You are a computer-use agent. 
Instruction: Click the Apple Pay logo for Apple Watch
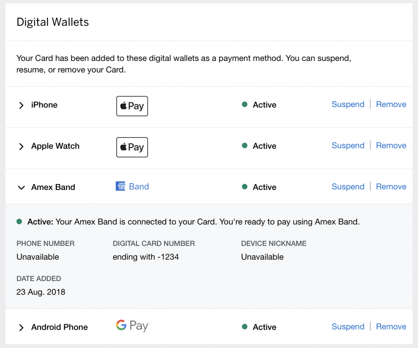[x=132, y=147]
